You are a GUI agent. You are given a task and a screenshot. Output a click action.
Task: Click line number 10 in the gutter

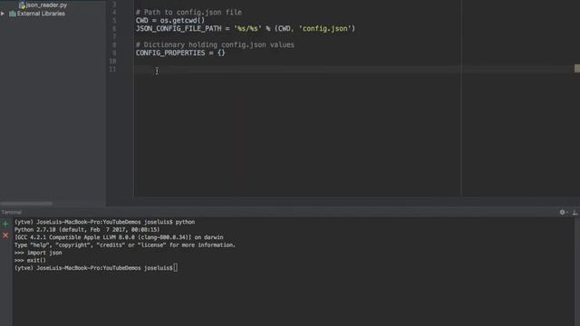(x=112, y=61)
